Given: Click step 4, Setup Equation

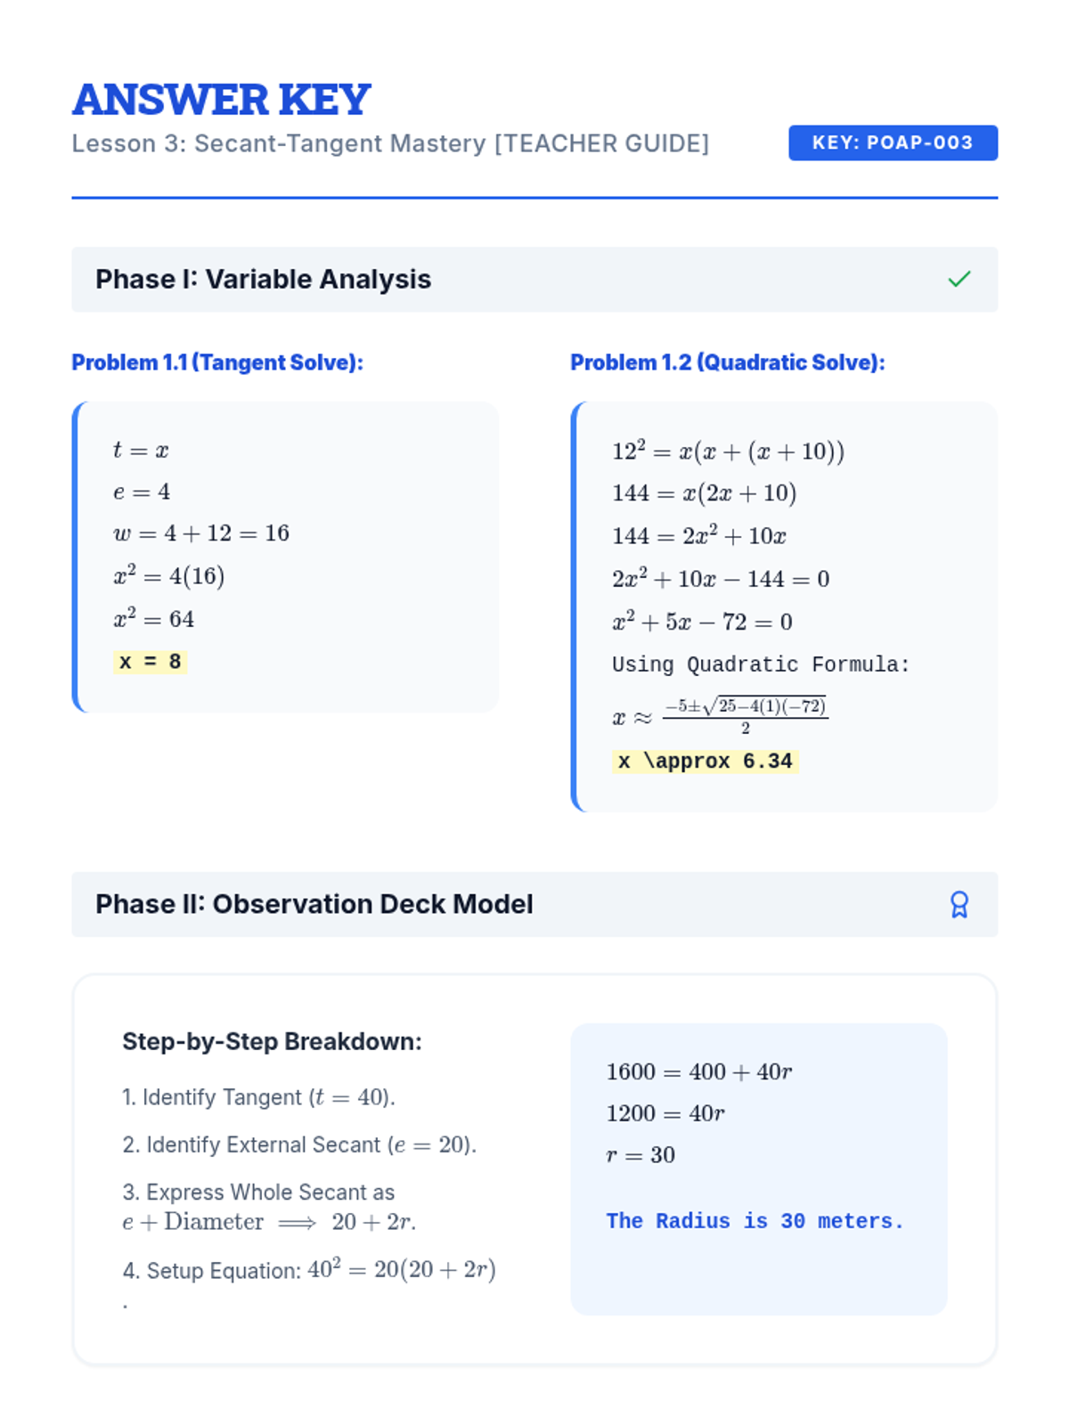Looking at the screenshot, I should point(308,1270).
